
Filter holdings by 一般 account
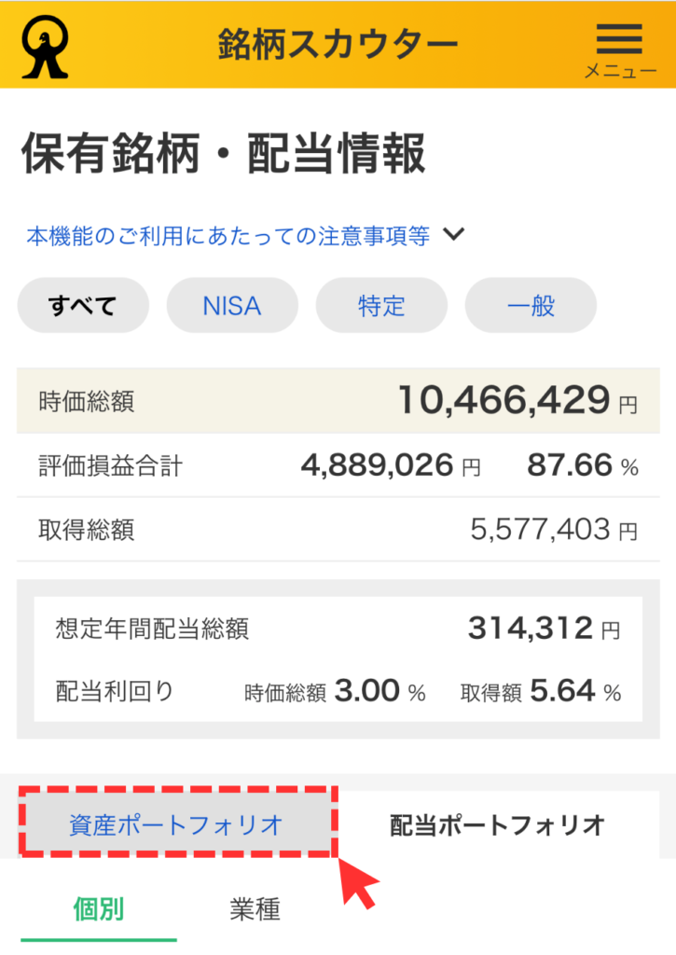(531, 305)
